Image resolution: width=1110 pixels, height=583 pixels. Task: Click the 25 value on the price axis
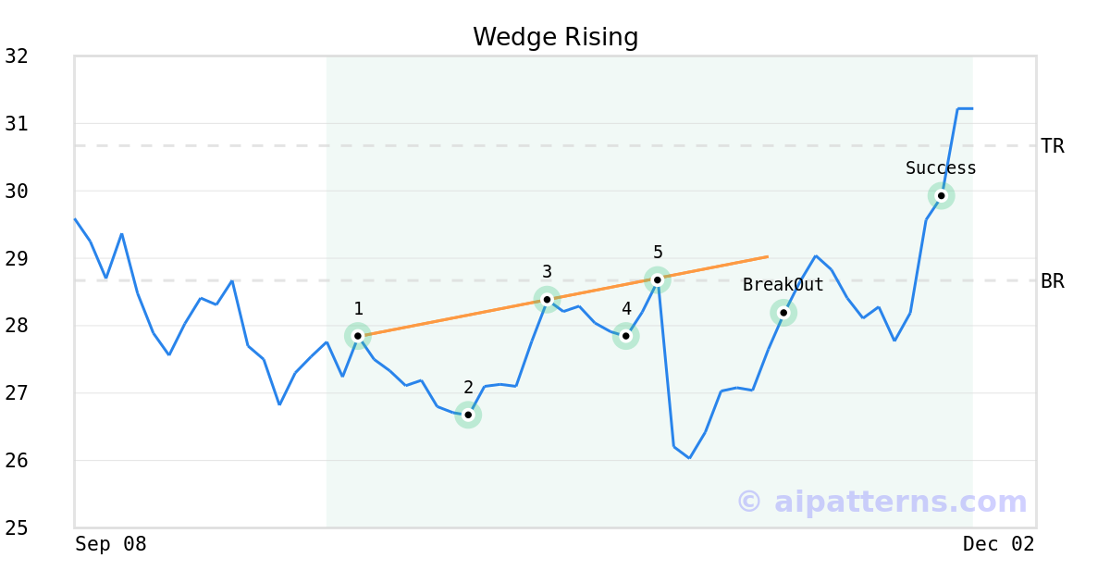[17, 528]
